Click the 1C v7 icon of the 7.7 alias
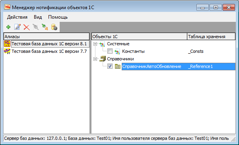Image resolution: width=239 pixels, height=145 pixels. point(7,51)
